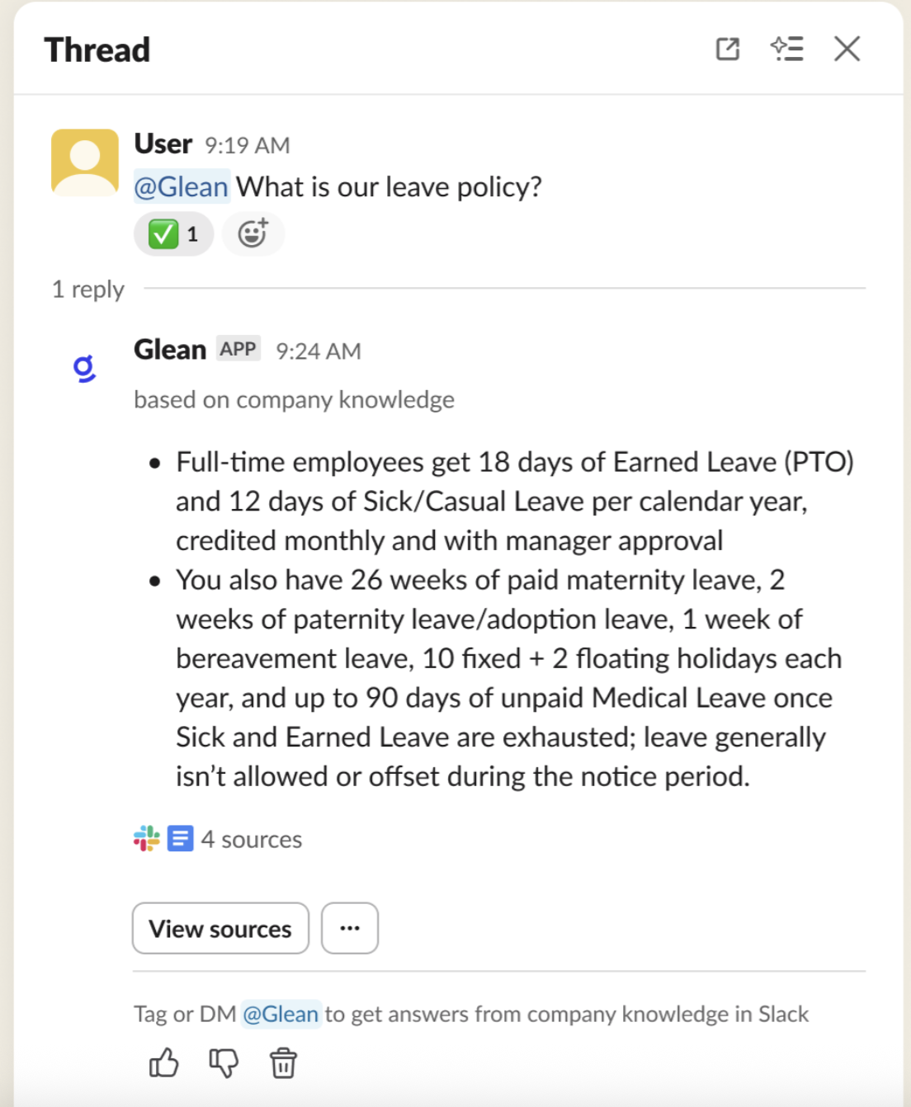
Task: Give thumbs up feedback to answer
Action: (x=163, y=1063)
